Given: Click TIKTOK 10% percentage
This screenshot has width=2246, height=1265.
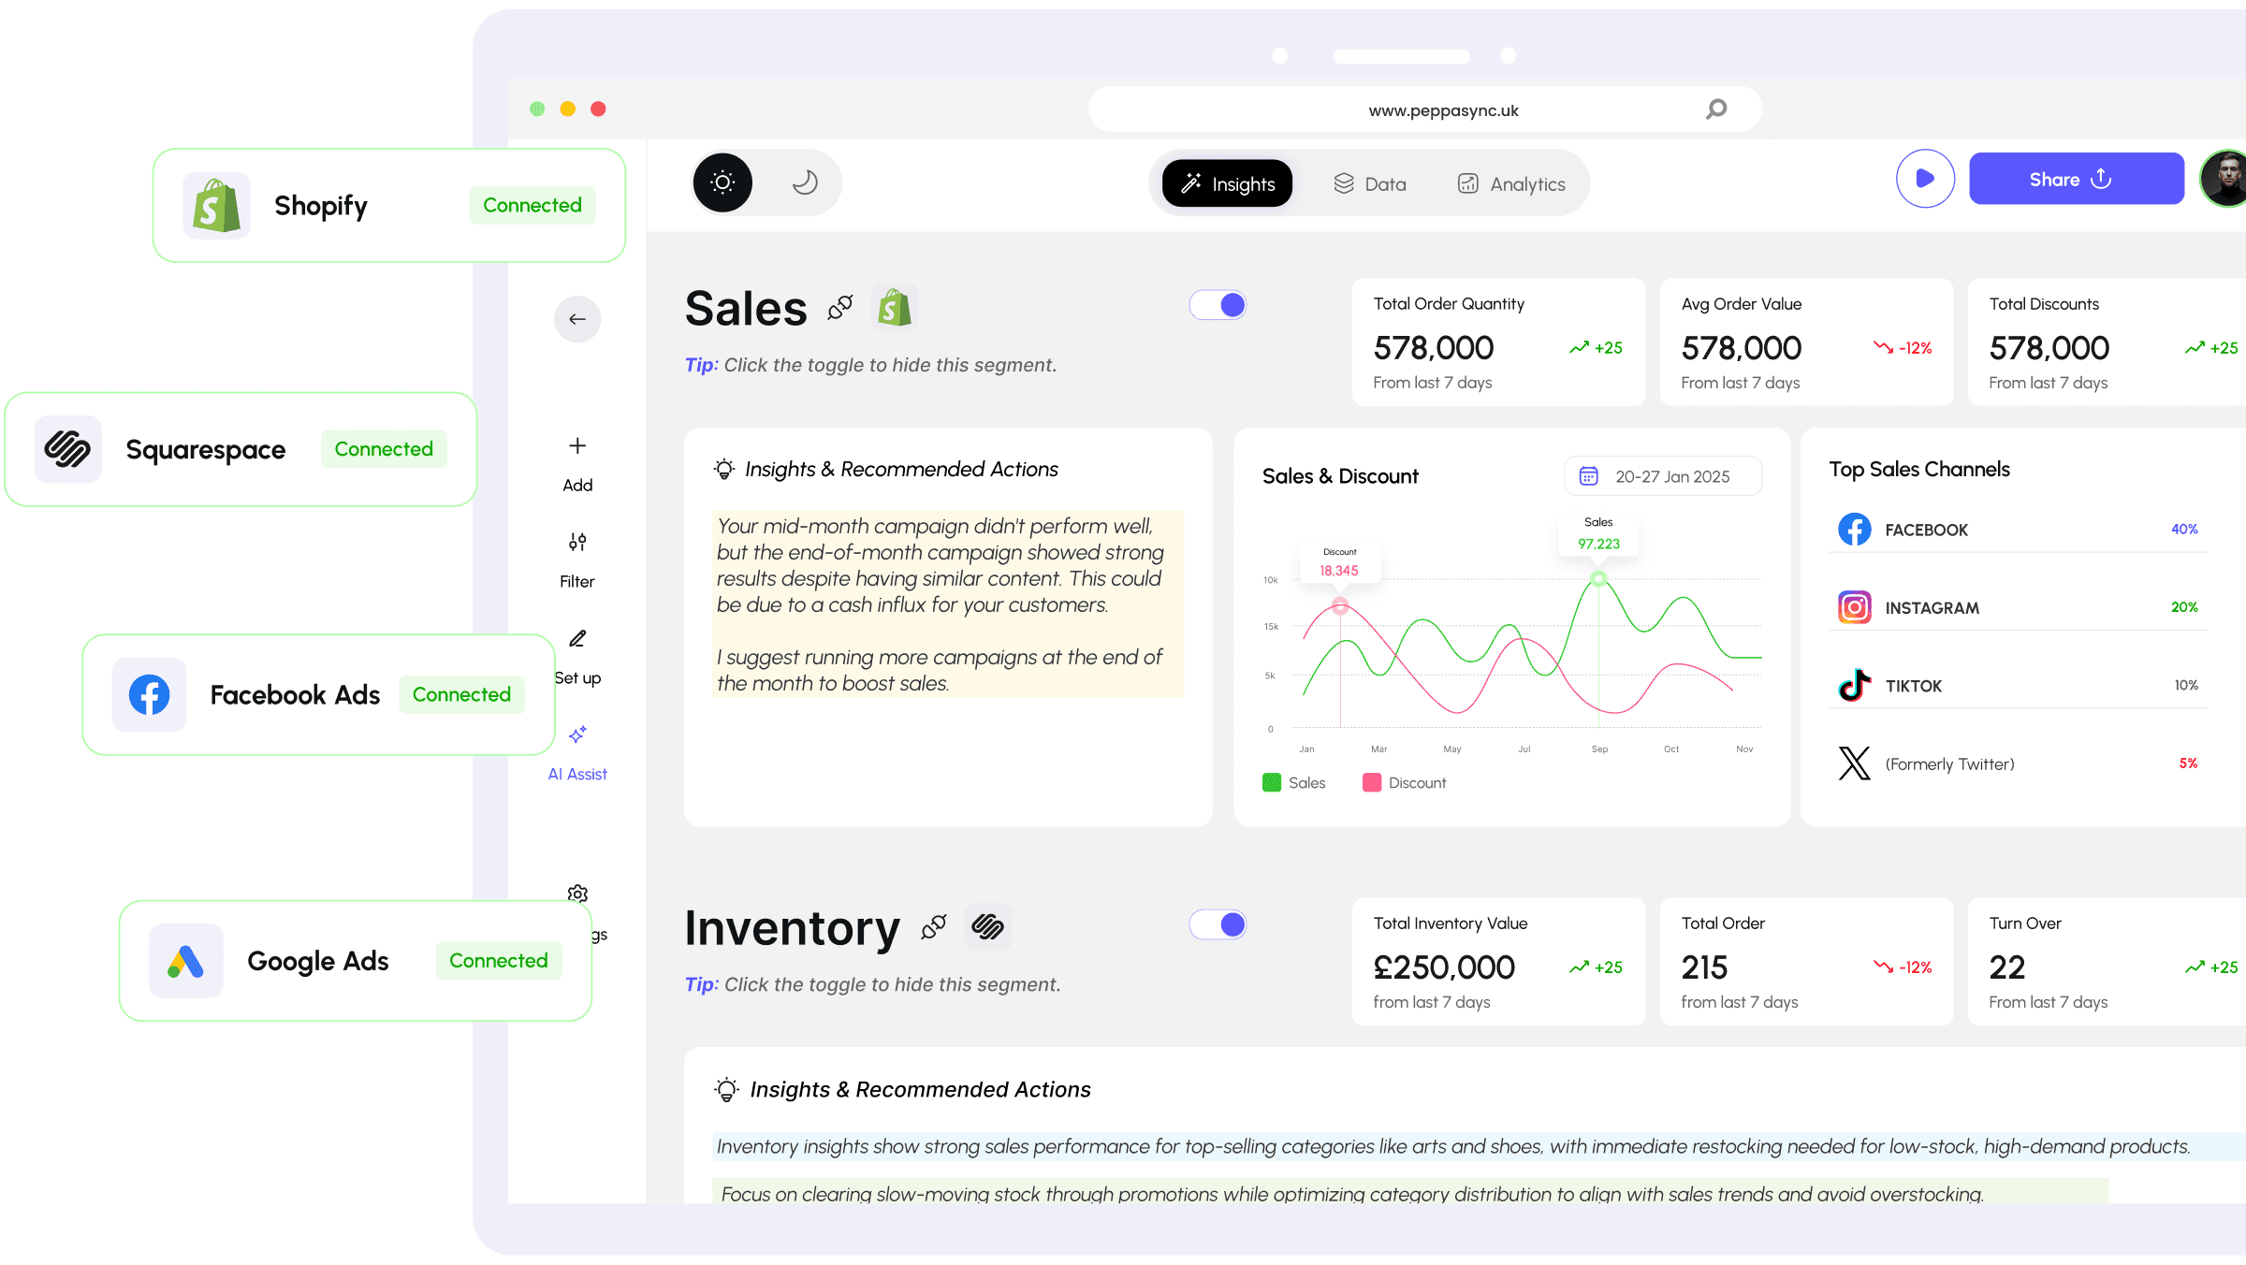Looking at the screenshot, I should pos(2186,685).
